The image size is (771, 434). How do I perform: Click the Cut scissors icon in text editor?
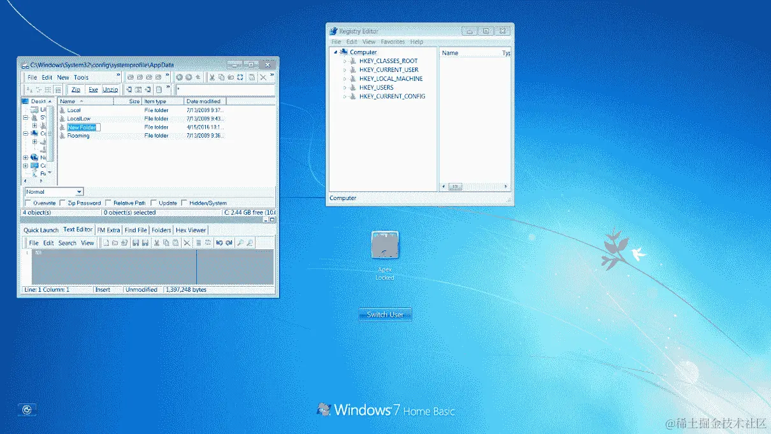click(x=157, y=243)
